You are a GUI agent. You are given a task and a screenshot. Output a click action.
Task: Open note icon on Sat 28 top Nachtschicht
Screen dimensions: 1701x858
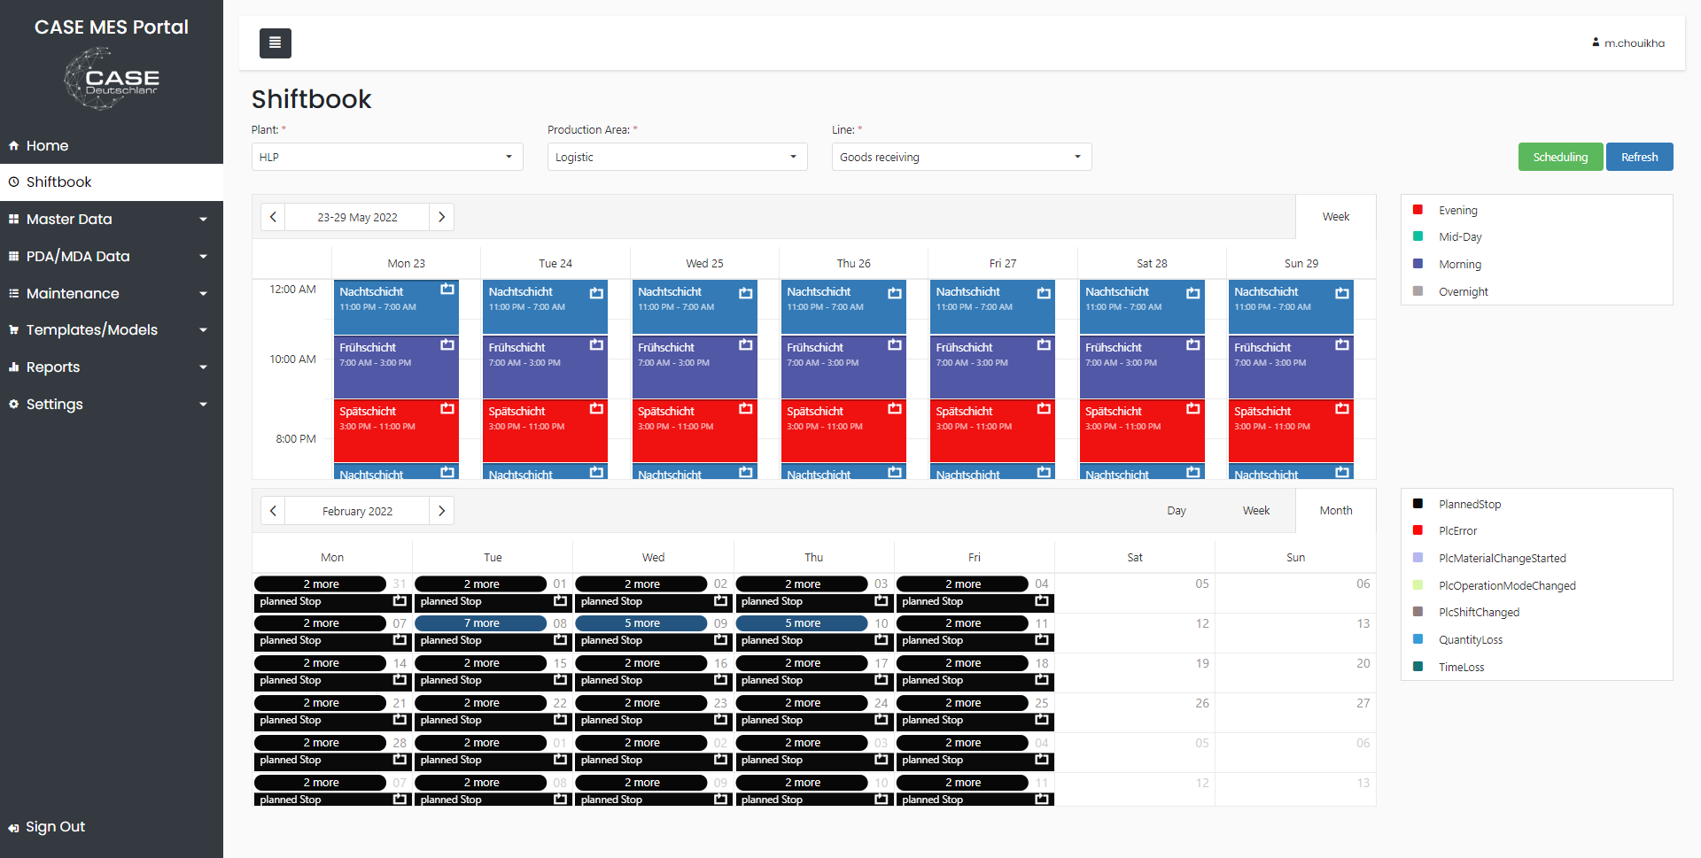click(x=1193, y=291)
